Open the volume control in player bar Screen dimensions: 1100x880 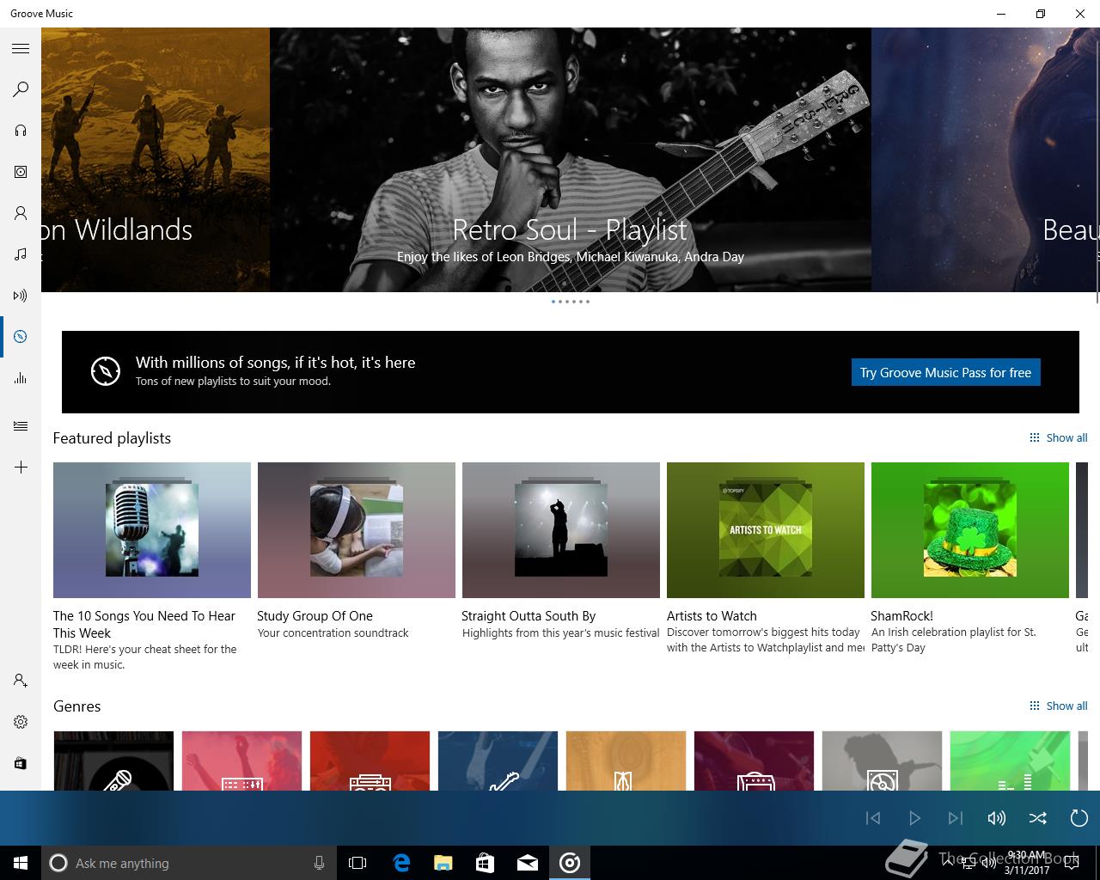coord(997,818)
